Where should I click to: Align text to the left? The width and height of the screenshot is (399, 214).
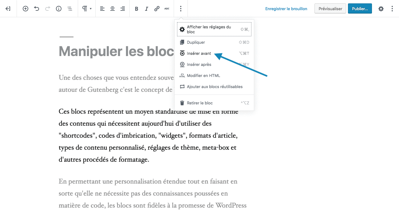tap(102, 9)
